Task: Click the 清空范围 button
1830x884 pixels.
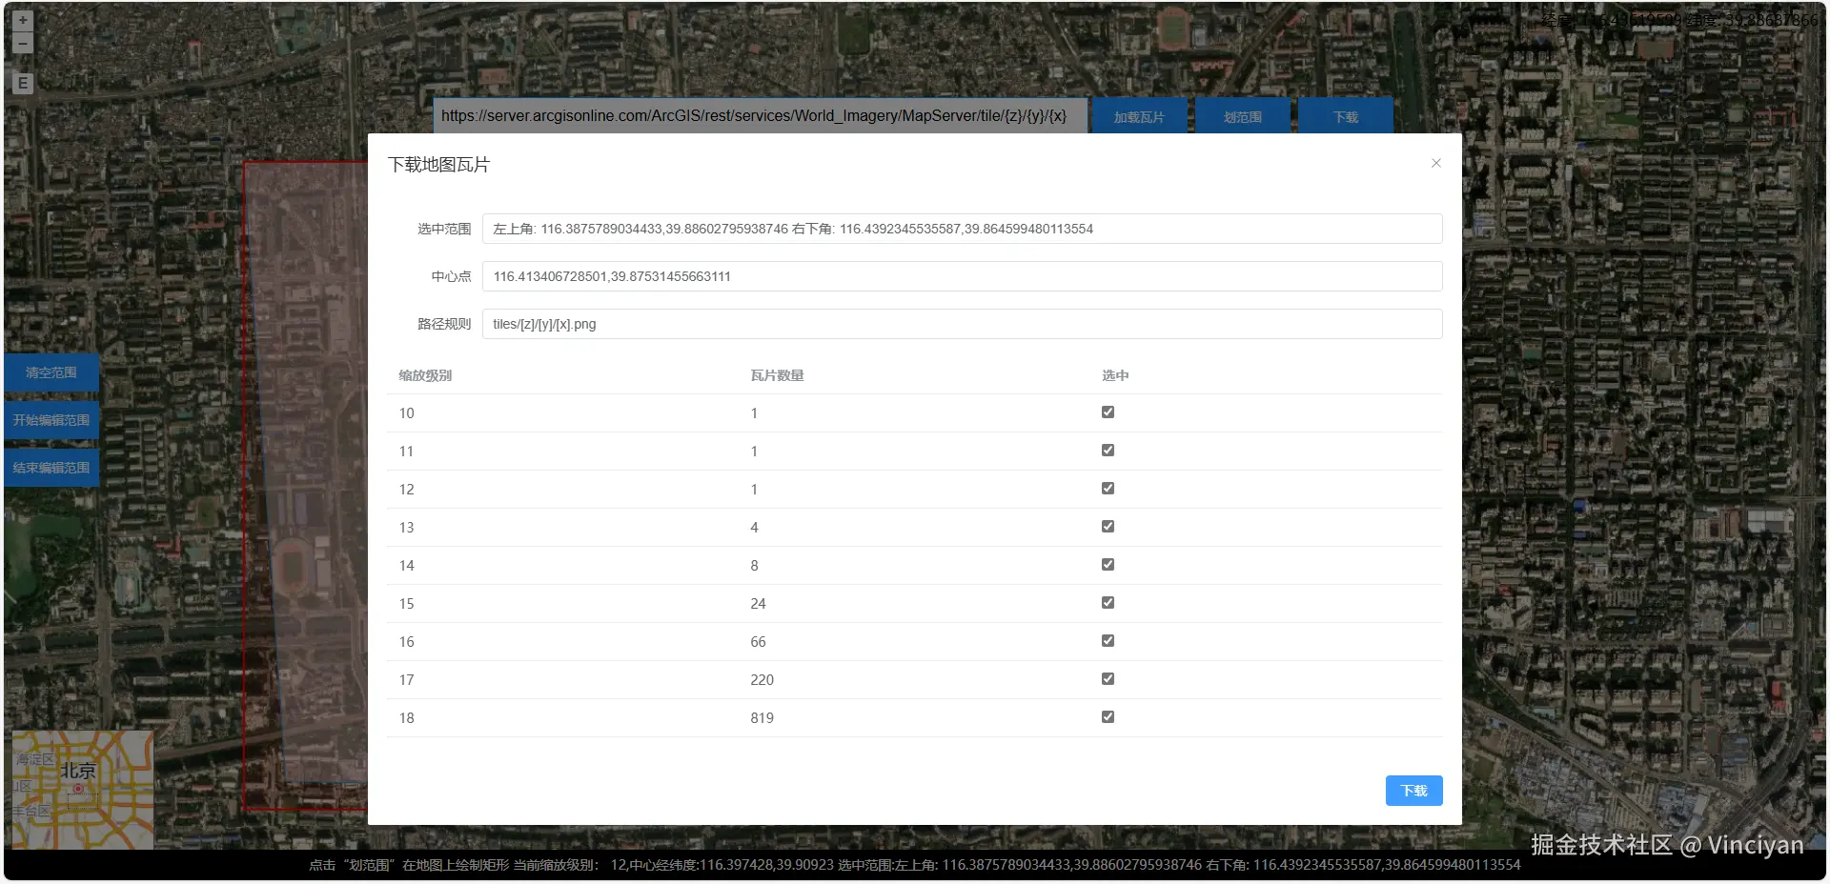Action: [x=51, y=372]
